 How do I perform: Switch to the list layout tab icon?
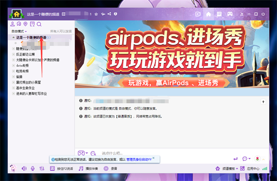click(x=219, y=14)
